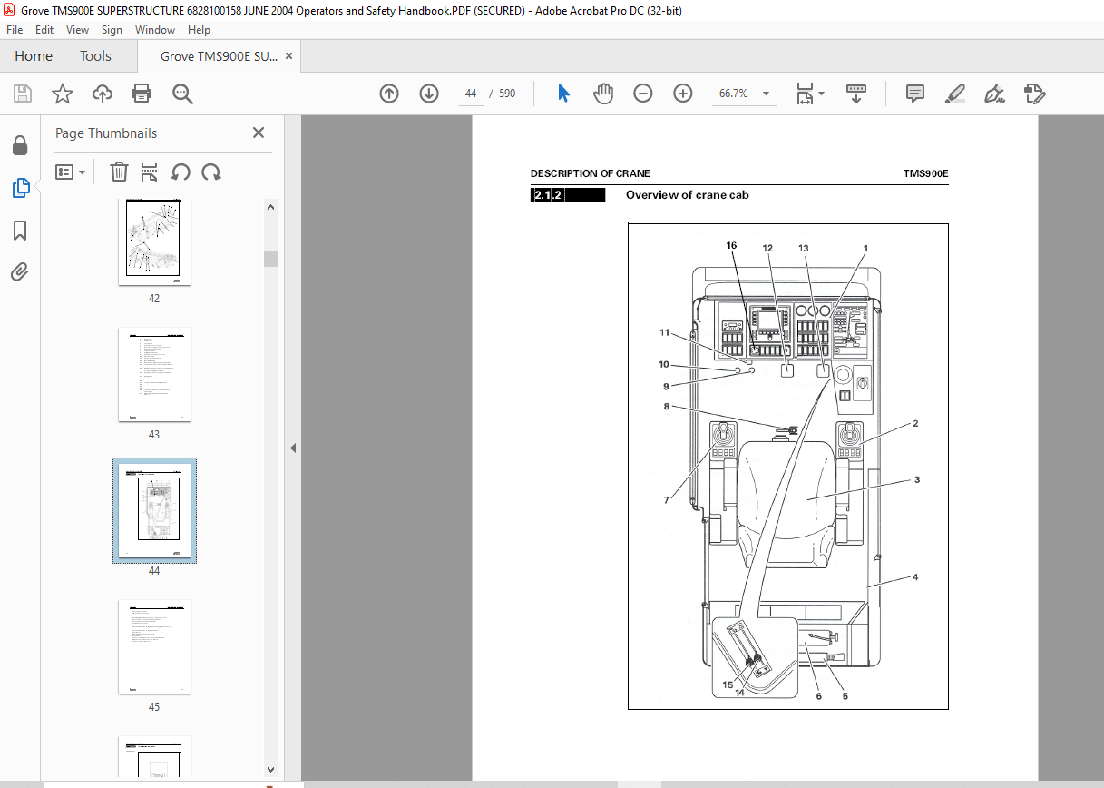Click the fit page width icon
The image size is (1104, 788).
click(805, 94)
